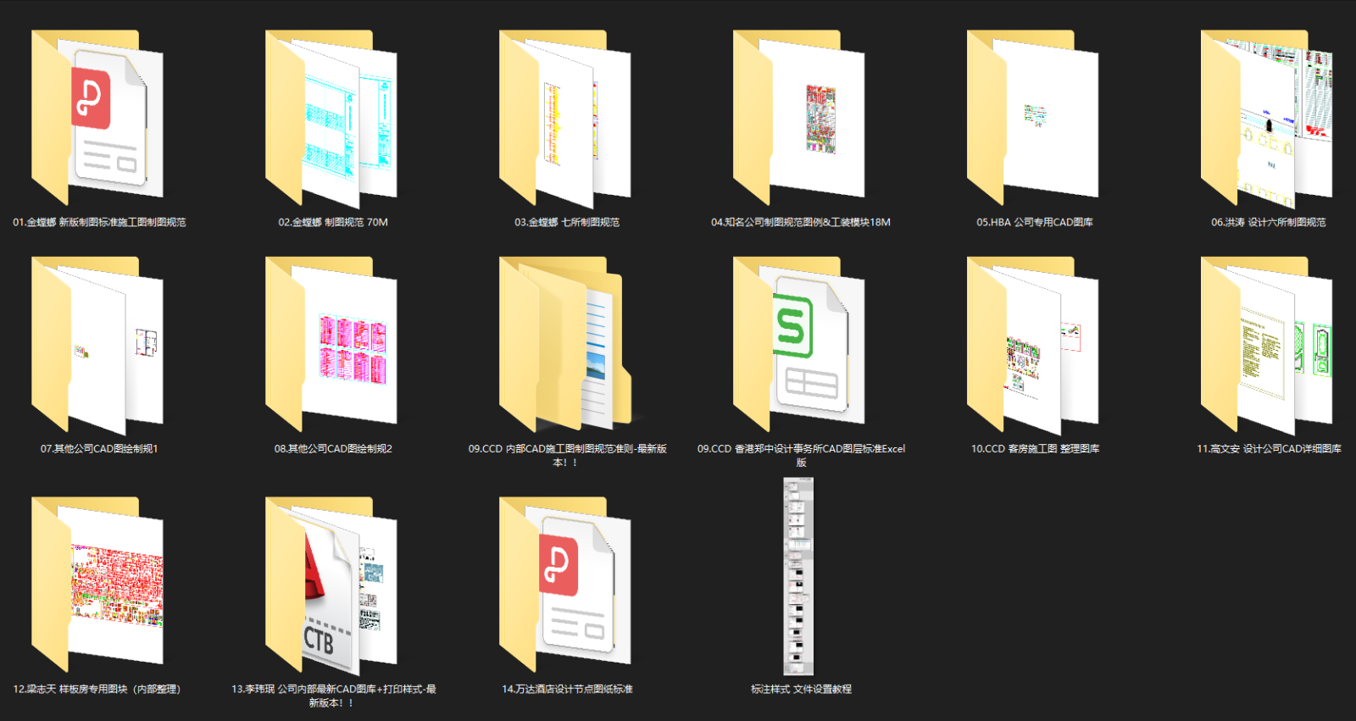Viewport: 1356px width, 721px height.
Task: Open folder 04.知名公司制图规范图例&工装模块18M
Action: 799,117
